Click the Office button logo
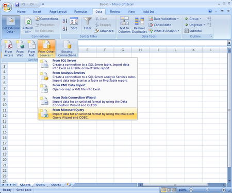The width and height of the screenshot is (232, 193). [7, 7]
